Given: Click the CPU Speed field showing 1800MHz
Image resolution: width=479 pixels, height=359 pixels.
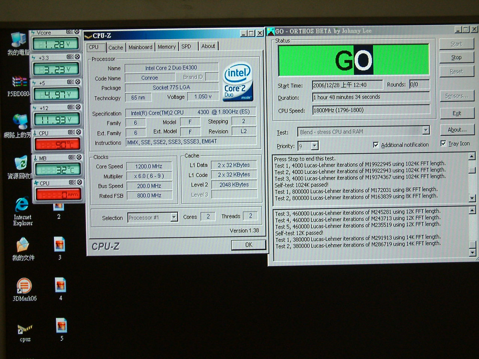Looking at the screenshot, I should pos(371,110).
